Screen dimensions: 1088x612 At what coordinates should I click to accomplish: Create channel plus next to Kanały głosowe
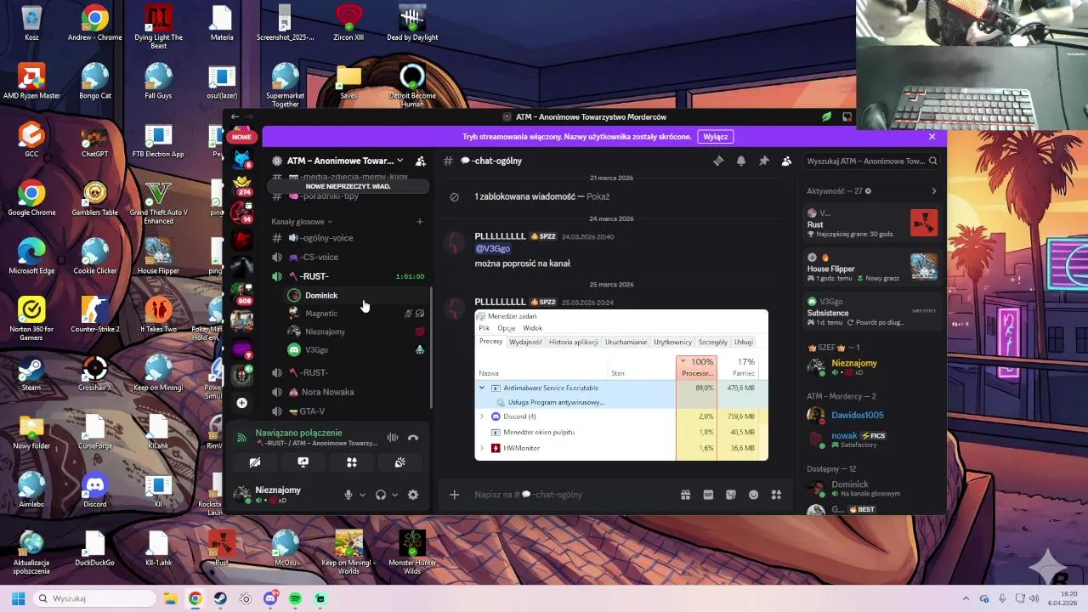coord(419,222)
